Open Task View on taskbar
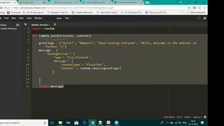224x126 pixels. coord(52,123)
